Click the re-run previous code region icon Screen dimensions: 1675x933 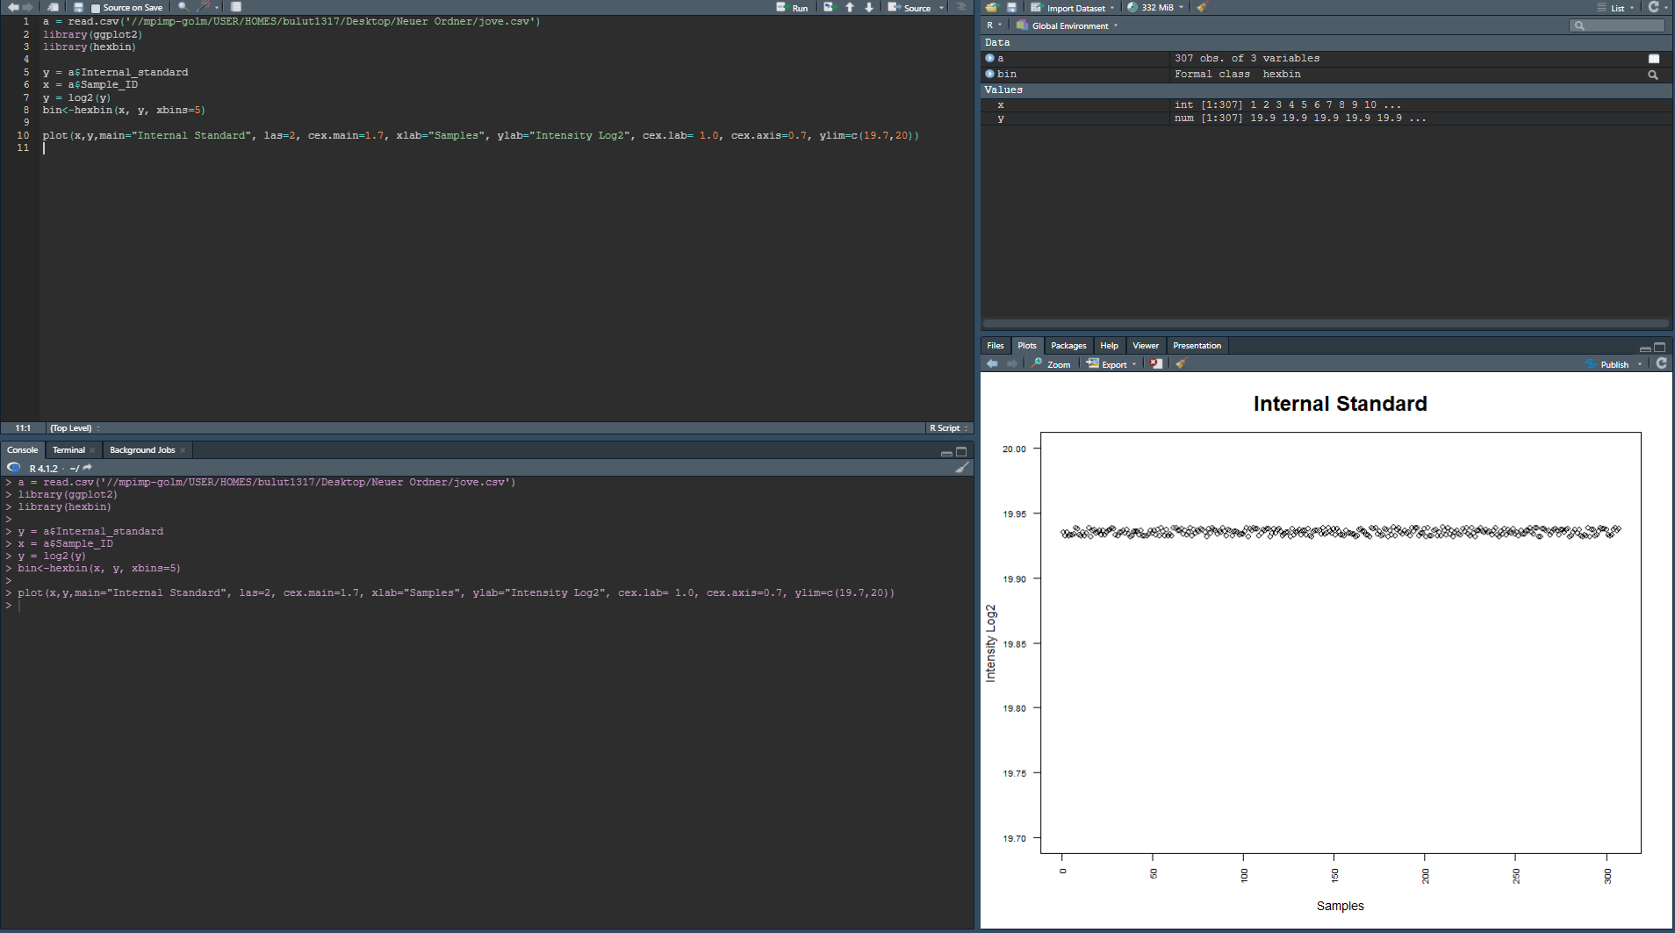[829, 7]
